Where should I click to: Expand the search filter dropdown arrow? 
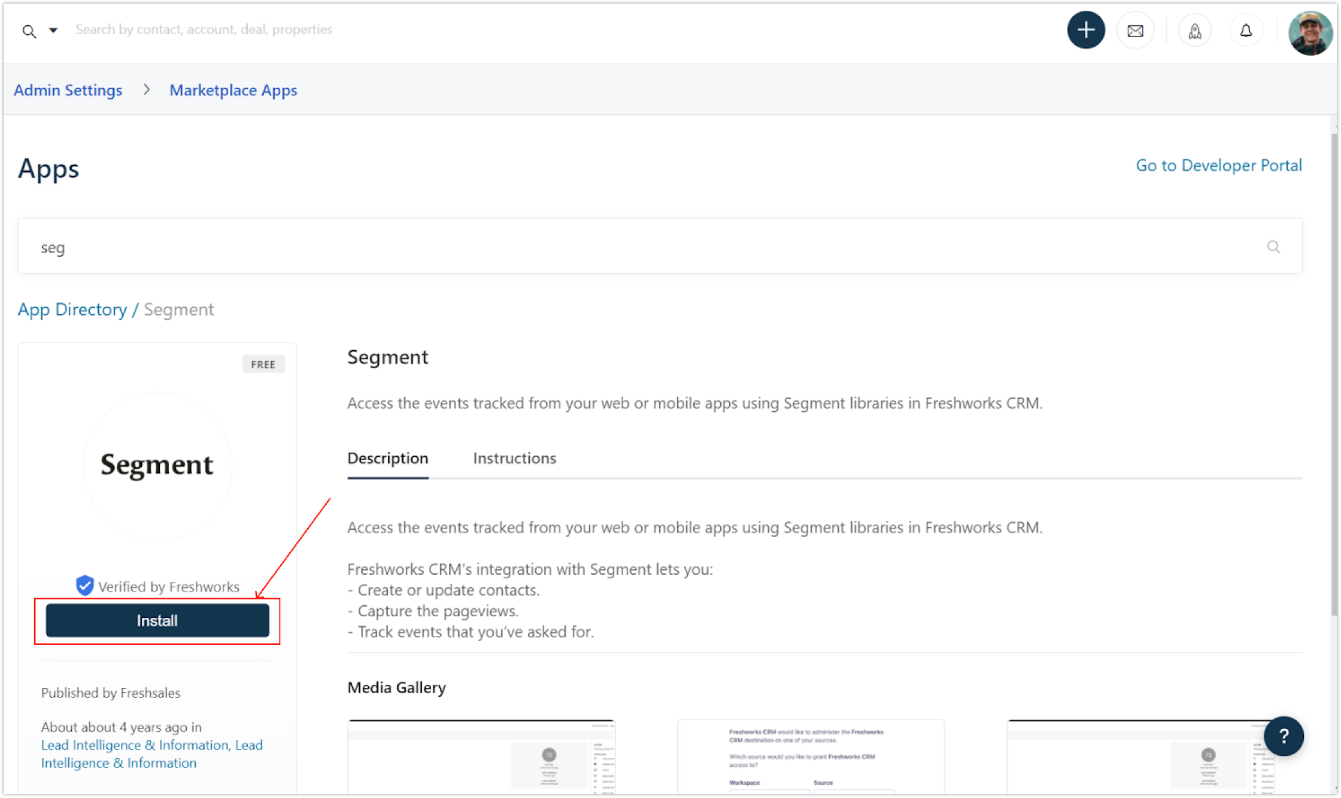tap(53, 30)
